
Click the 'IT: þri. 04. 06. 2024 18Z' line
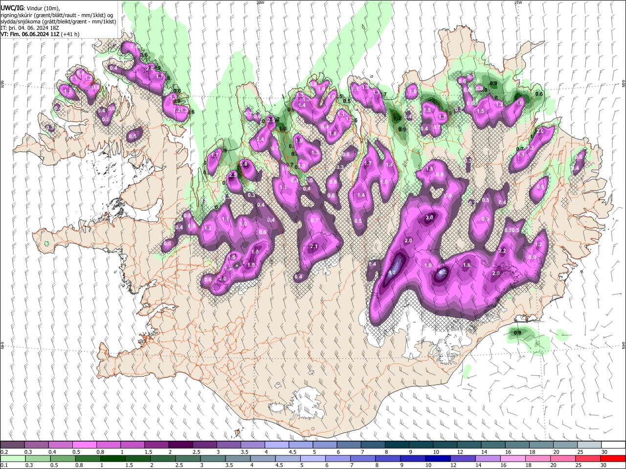tap(30, 28)
